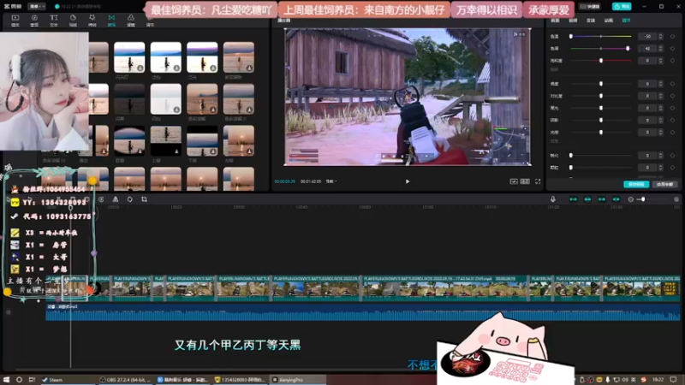Screen dimensions: 685x385
Task: Open the Audio library tab
Action: (x=34, y=20)
